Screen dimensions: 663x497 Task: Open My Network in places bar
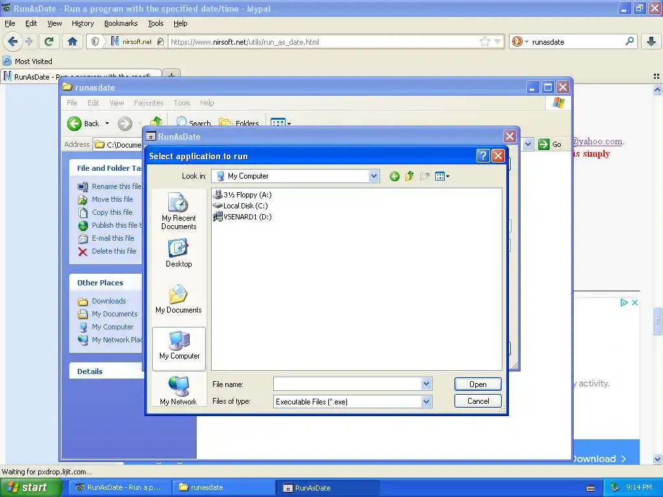tap(179, 390)
